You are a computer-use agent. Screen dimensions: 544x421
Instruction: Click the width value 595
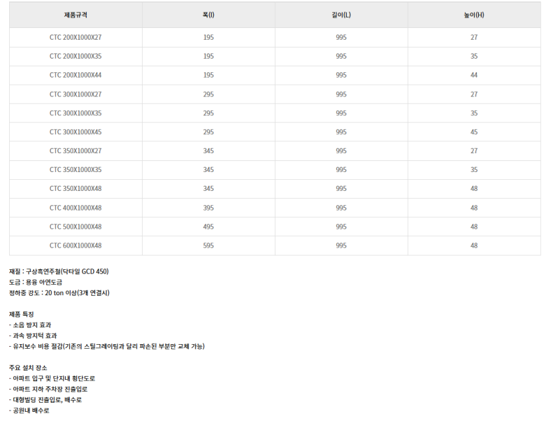pos(208,246)
